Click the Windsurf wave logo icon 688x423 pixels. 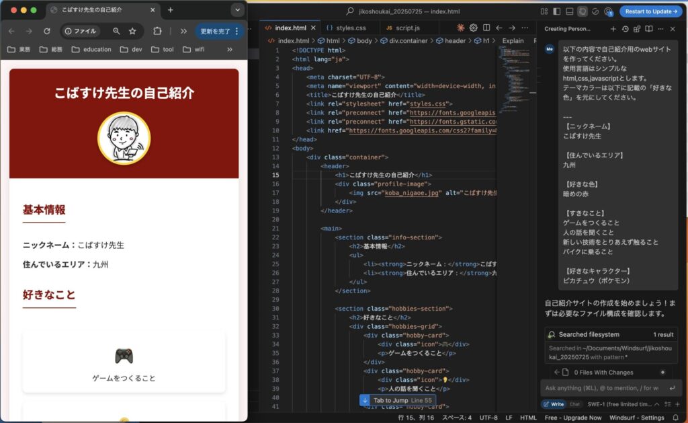pyautogui.click(x=595, y=11)
